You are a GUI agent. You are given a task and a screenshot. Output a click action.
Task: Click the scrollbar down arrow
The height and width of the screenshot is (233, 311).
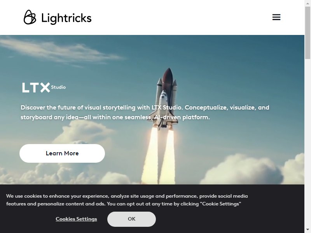pyautogui.click(x=308, y=230)
